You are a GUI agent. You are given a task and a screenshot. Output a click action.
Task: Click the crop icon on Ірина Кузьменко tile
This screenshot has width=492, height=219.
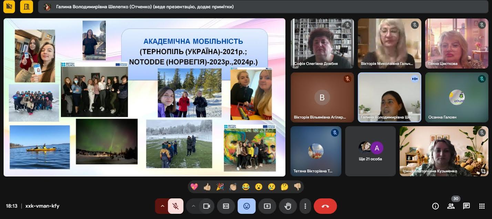click(483, 171)
